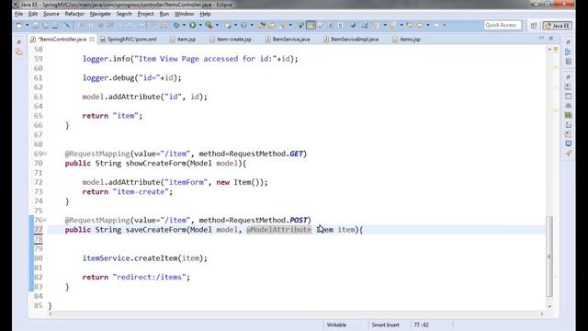Viewport: 588px width, 331px height.
Task: Open the Previous Annotation dropdown arrow
Action: click(401, 25)
